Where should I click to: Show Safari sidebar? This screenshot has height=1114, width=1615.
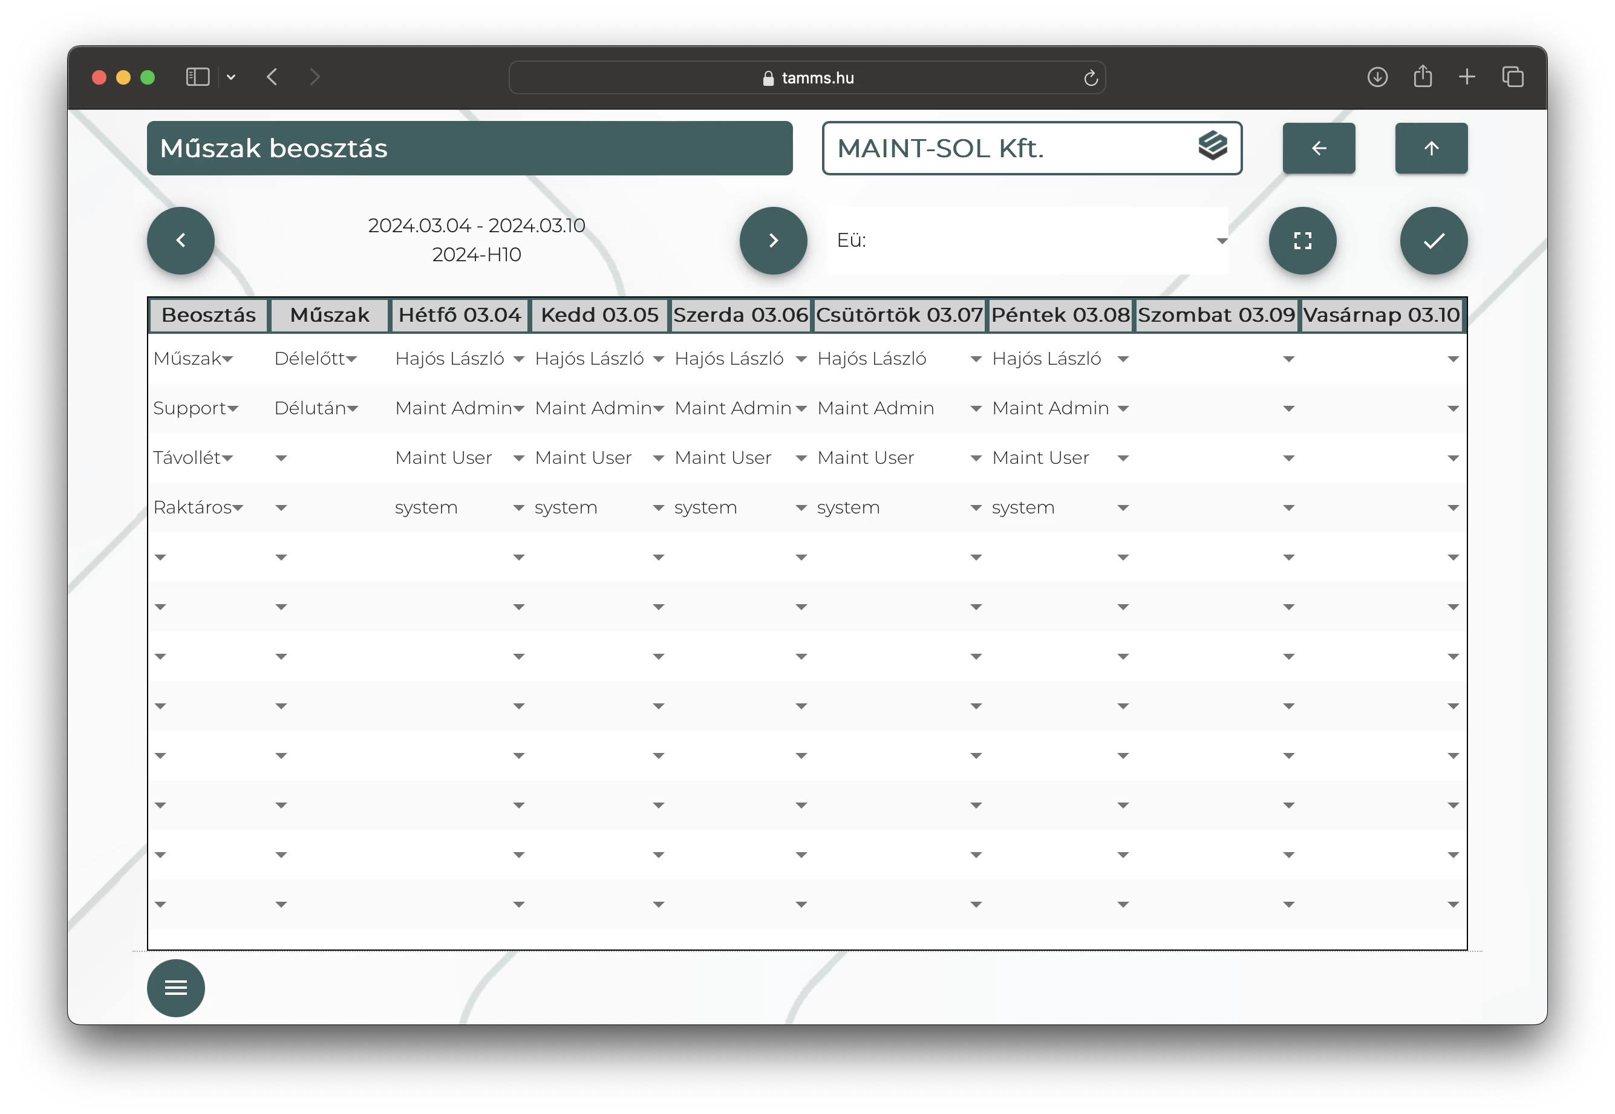tap(198, 77)
